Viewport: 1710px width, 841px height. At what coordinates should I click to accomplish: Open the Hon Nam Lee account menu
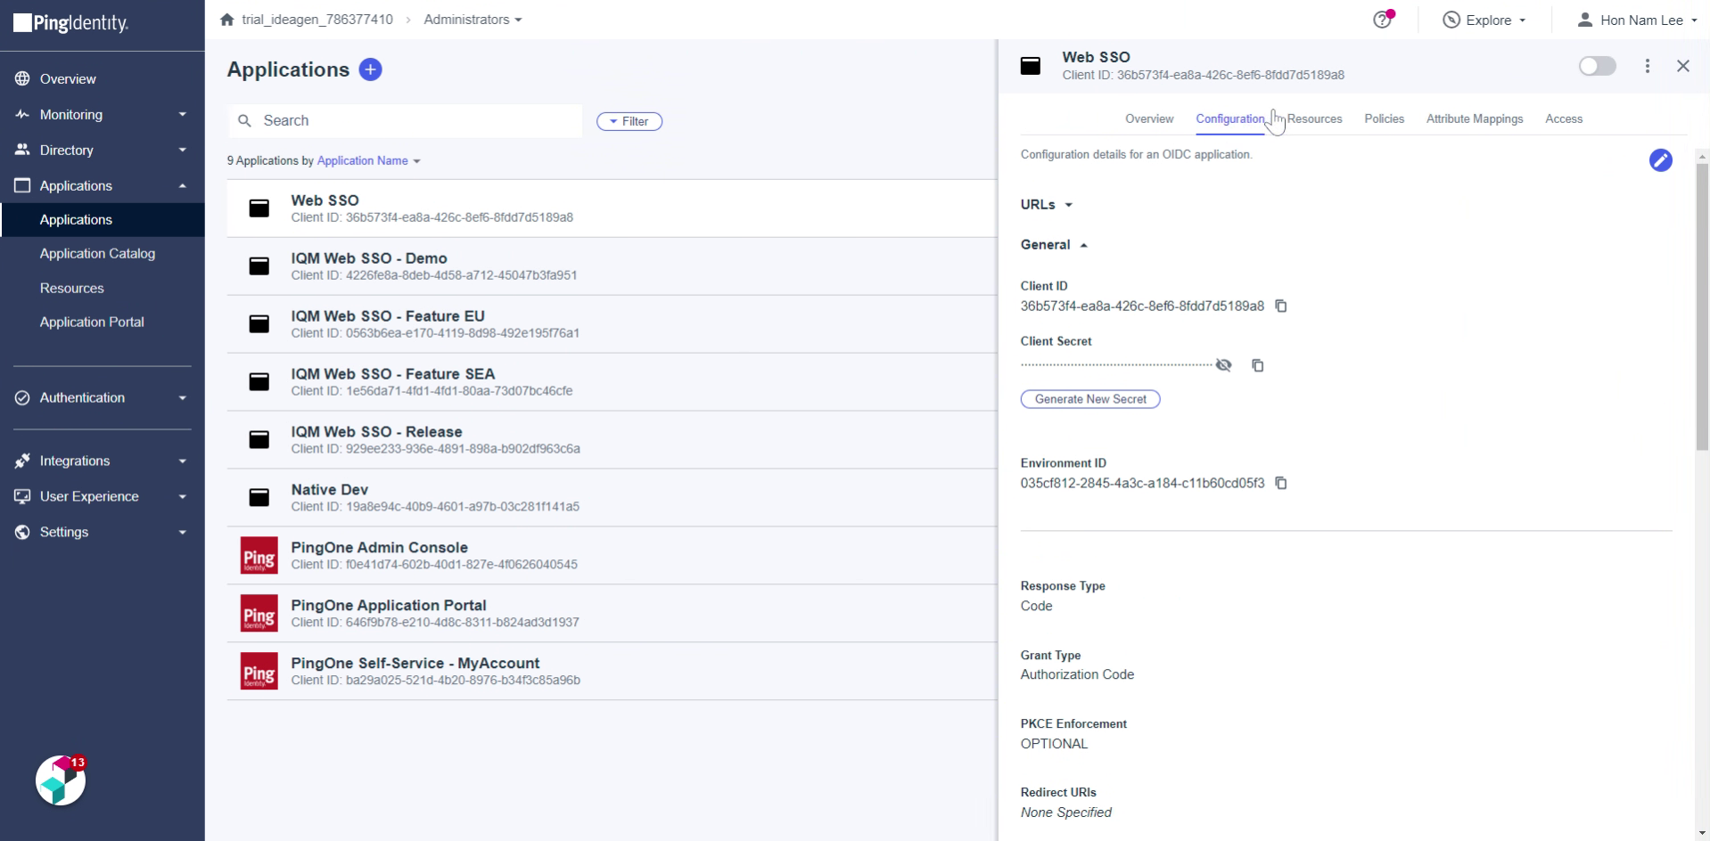tap(1638, 20)
